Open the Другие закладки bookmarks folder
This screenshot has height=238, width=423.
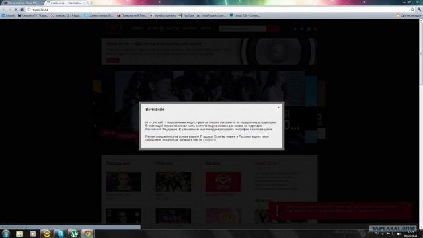(x=408, y=15)
